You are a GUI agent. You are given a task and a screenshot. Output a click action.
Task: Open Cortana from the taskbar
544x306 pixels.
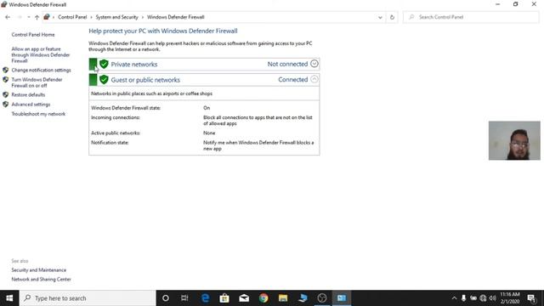point(166,298)
